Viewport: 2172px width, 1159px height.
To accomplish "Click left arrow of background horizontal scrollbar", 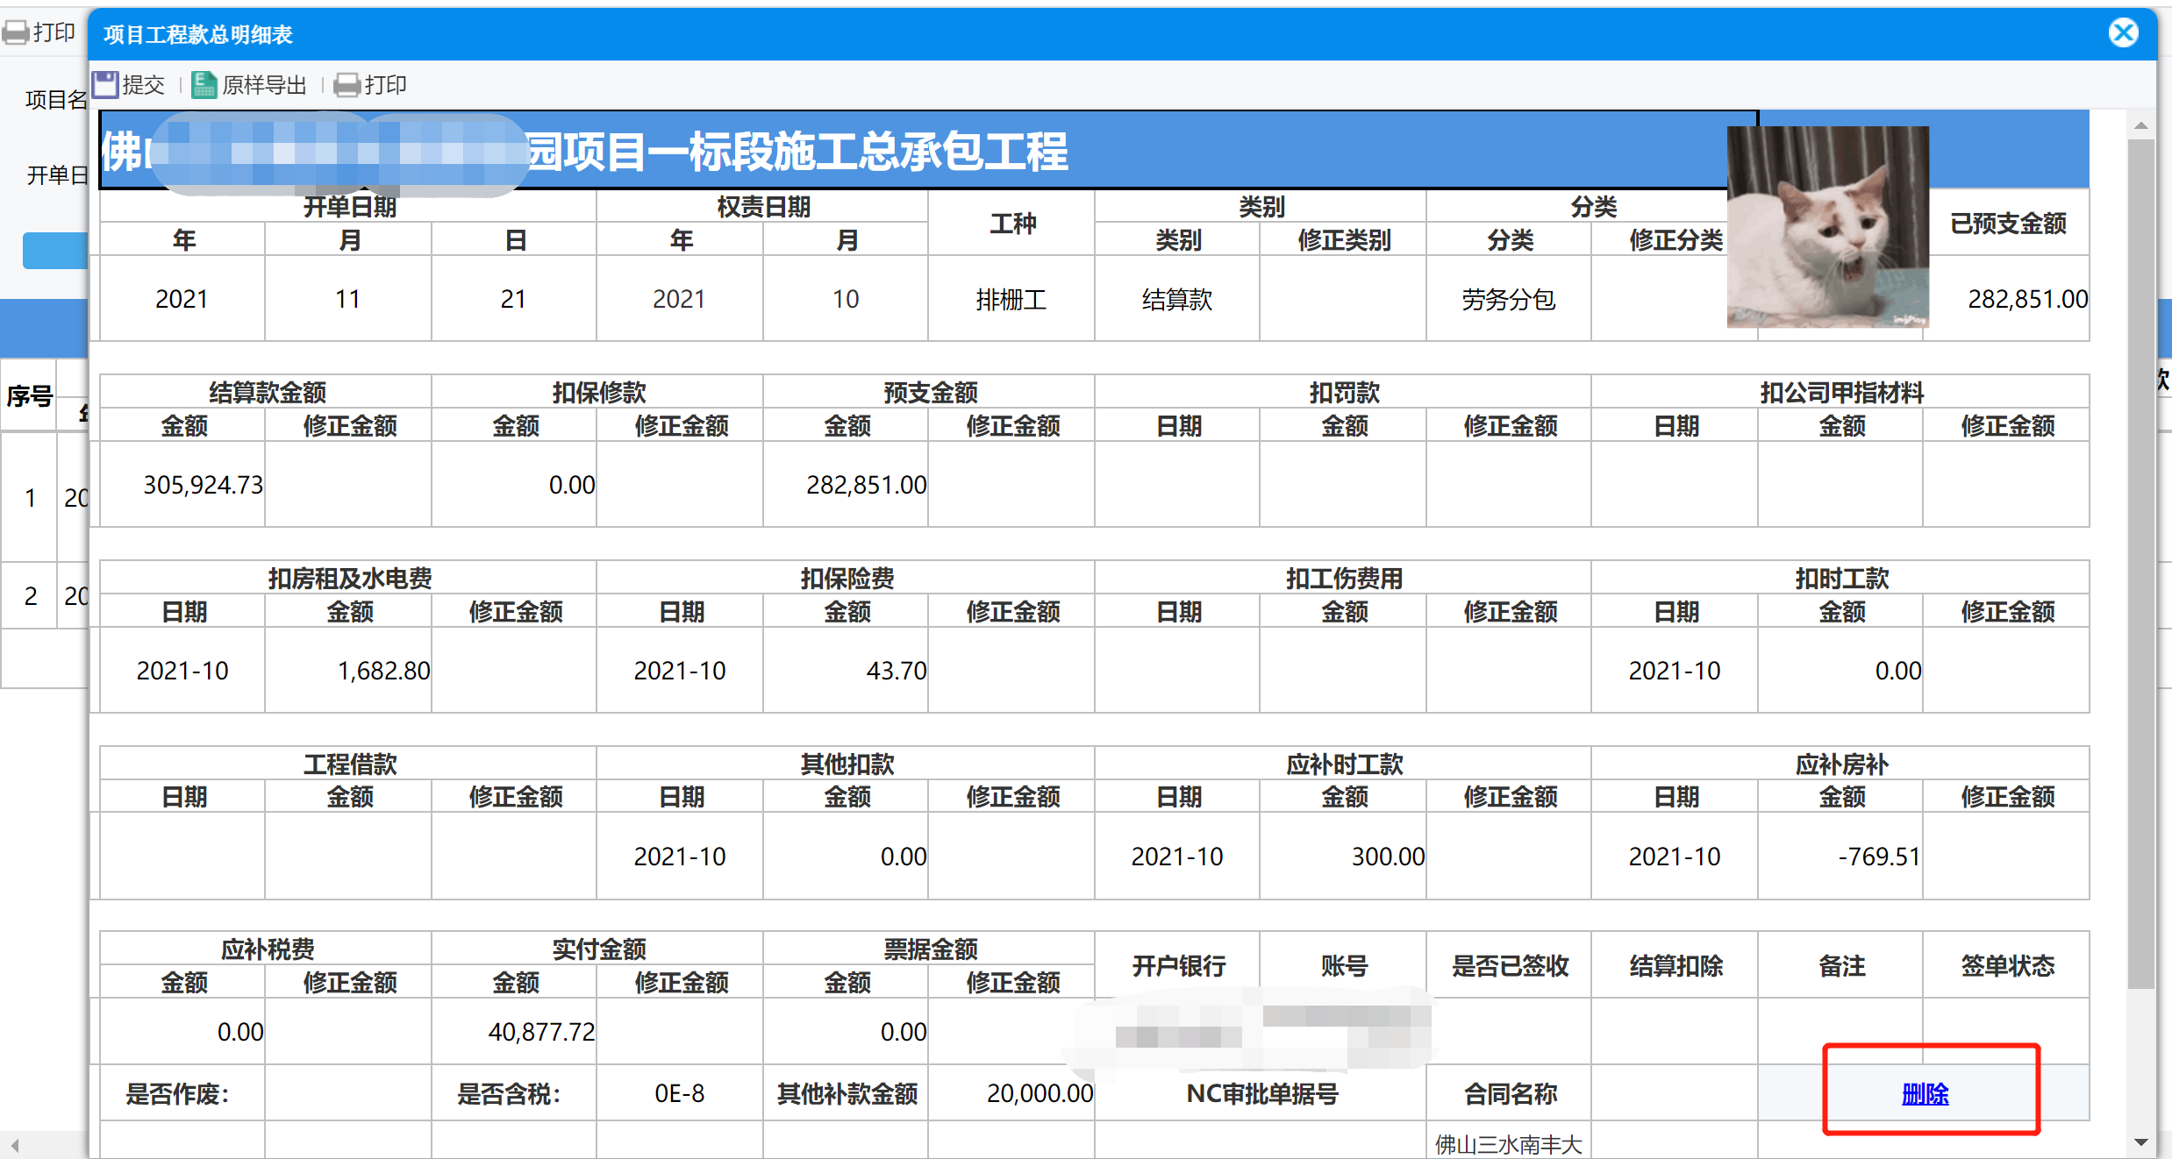I will [x=14, y=1145].
